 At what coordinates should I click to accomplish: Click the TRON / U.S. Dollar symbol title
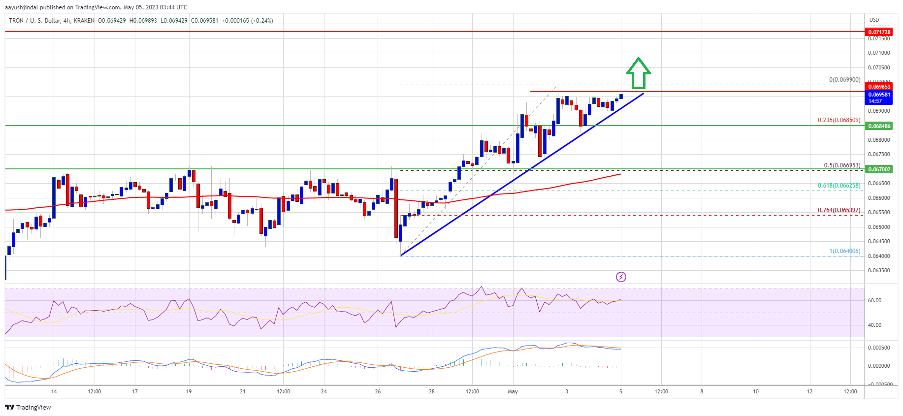(34, 21)
